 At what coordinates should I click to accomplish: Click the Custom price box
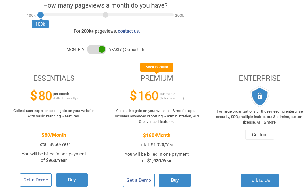[x=260, y=135]
